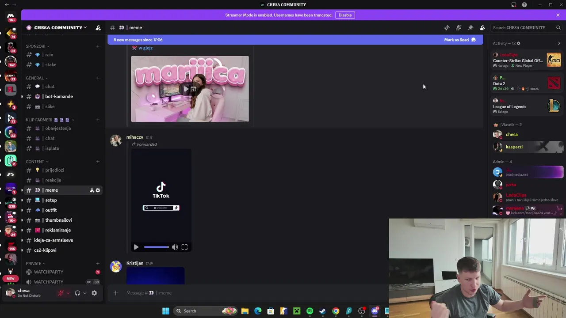Open the reklamiranje channel
The image size is (566, 318).
63,230
